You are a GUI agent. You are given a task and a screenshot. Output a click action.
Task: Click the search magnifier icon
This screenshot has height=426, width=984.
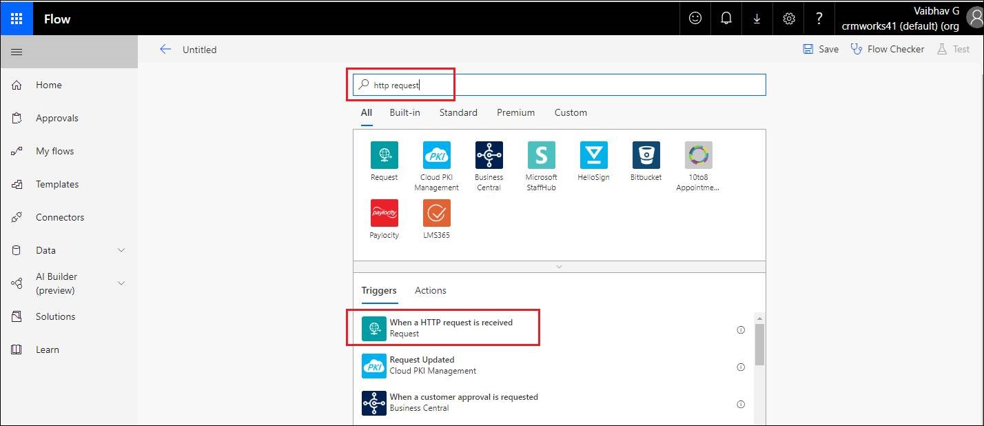364,85
